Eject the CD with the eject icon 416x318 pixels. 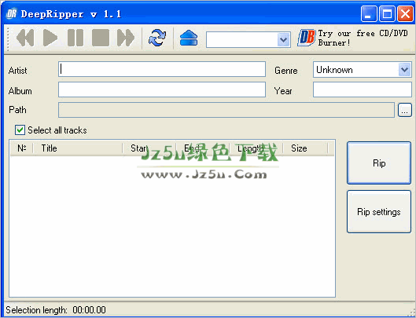tap(189, 38)
